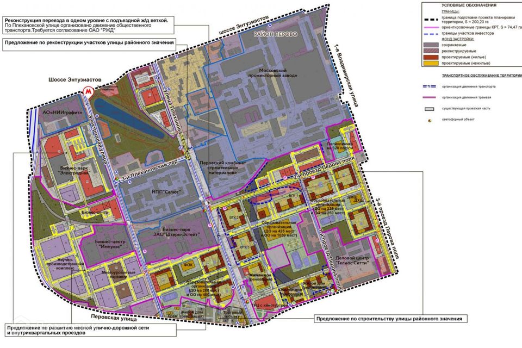Click educational organization label 'ДО на 225 мест'

pyautogui.click(x=327, y=207)
